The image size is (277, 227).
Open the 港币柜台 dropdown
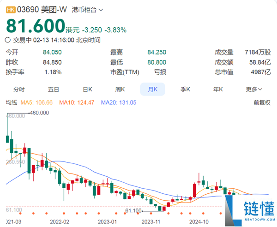click(x=87, y=10)
